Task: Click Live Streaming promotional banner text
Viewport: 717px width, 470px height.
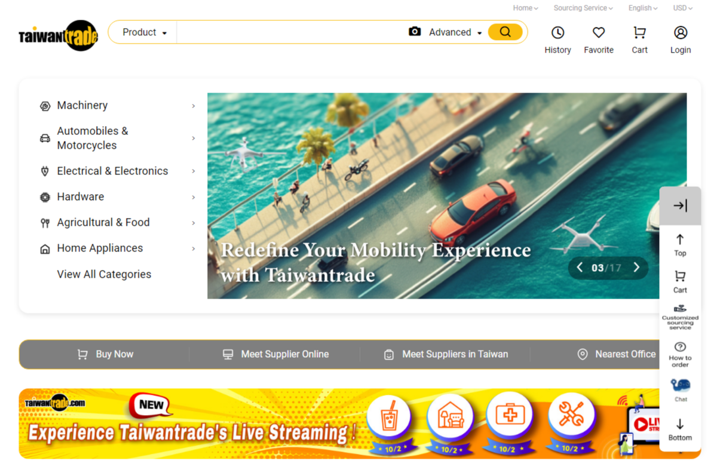Action: (192, 432)
